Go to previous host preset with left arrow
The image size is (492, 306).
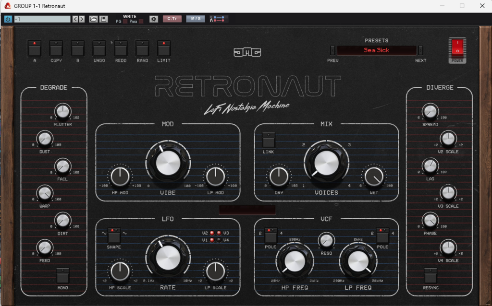click(x=75, y=19)
